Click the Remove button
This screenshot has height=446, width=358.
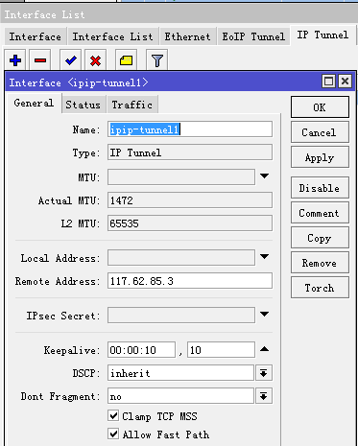[x=320, y=263]
